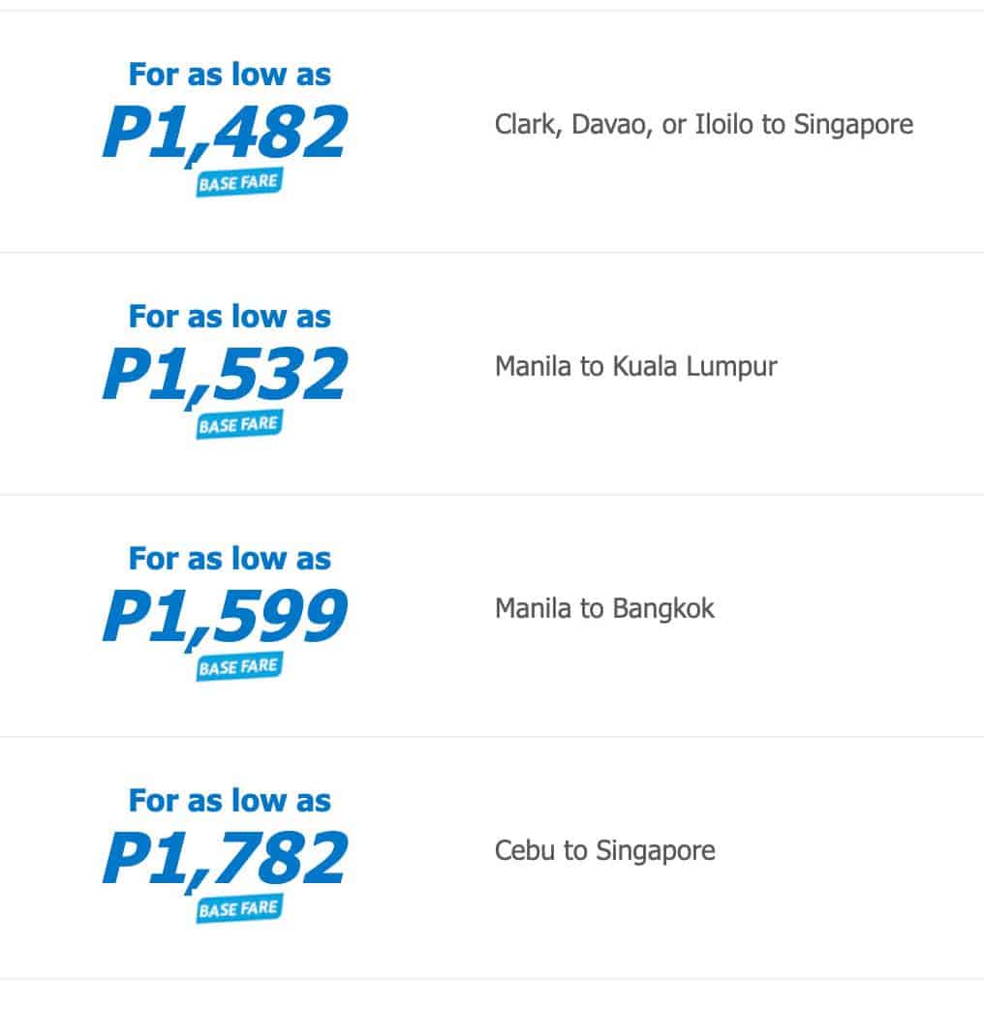Open the Clark, Davao, or Iloilo to Singapore route
Image resolution: width=984 pixels, height=1009 pixels.
pyautogui.click(x=703, y=125)
